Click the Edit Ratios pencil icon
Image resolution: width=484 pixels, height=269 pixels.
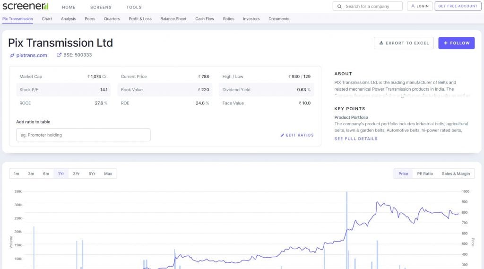(282, 135)
